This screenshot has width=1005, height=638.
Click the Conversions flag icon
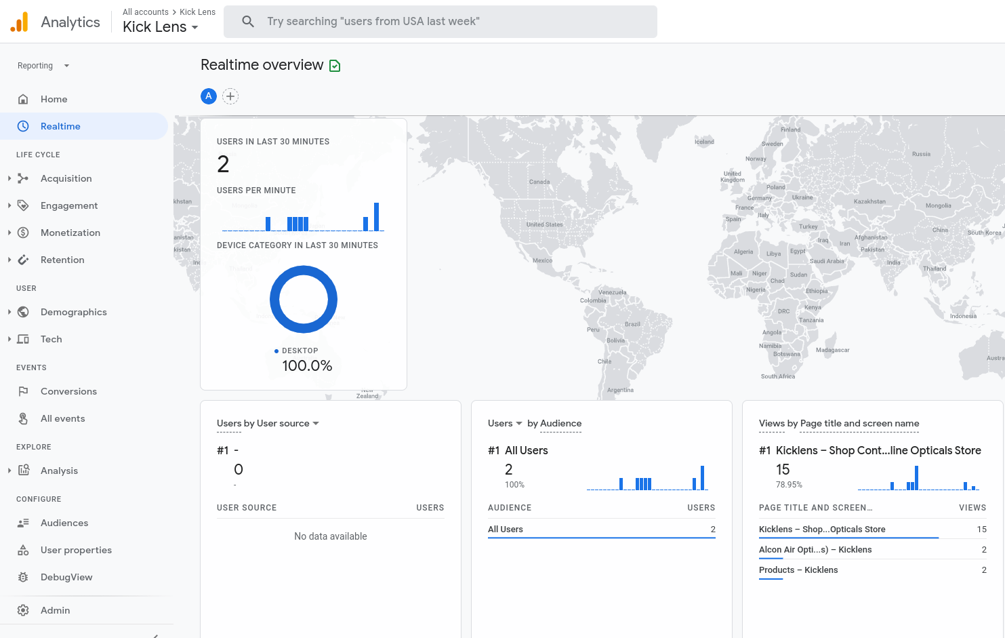pyautogui.click(x=23, y=391)
